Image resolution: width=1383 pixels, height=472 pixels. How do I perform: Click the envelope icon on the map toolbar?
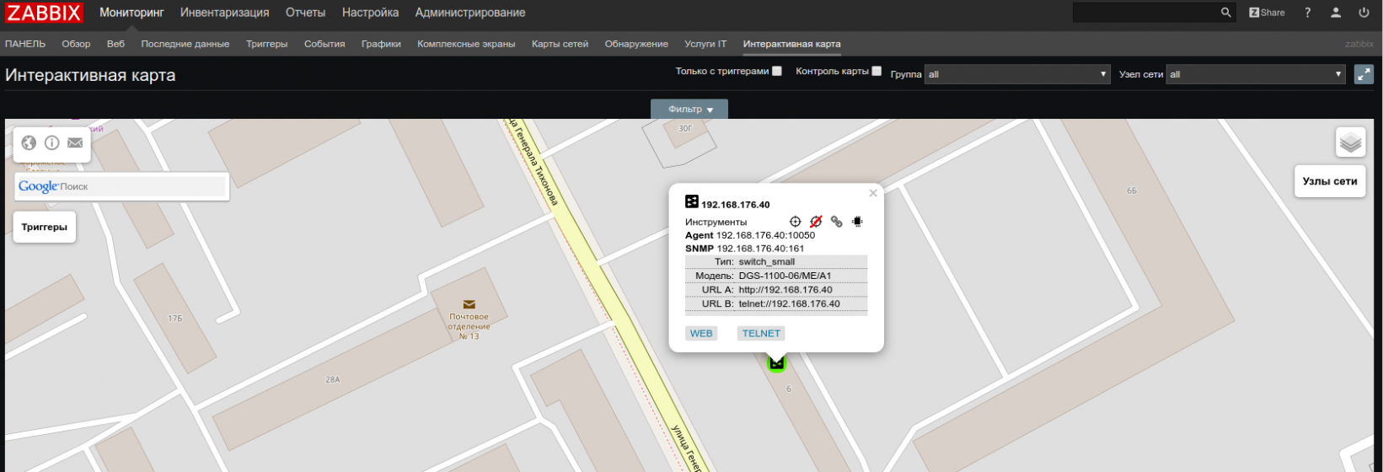click(x=75, y=143)
